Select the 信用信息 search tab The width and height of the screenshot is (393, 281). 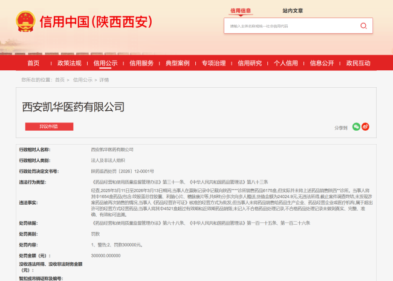241,11
